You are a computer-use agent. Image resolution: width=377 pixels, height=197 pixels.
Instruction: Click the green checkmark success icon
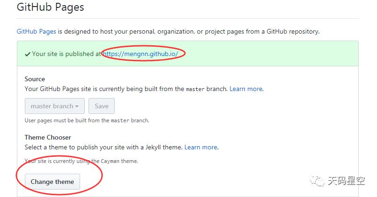click(28, 54)
